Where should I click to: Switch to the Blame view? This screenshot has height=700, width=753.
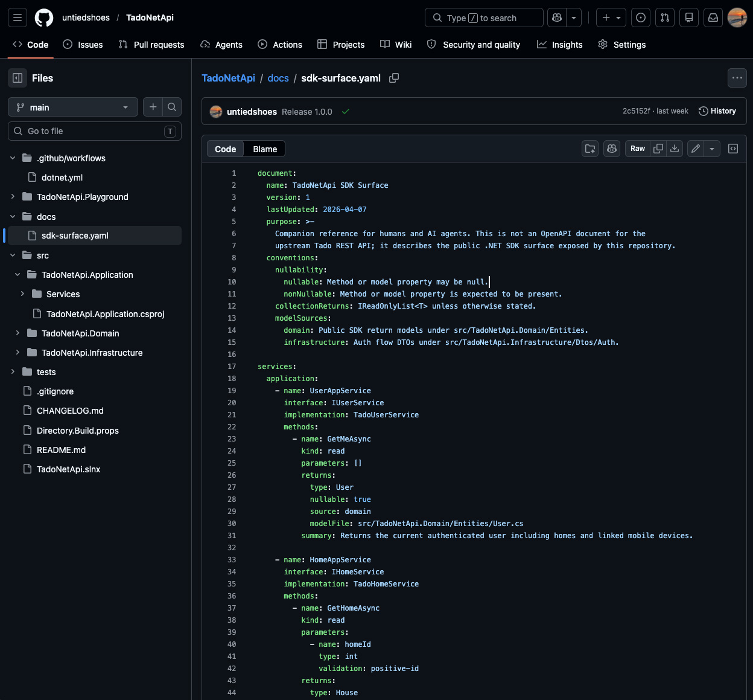click(x=265, y=149)
